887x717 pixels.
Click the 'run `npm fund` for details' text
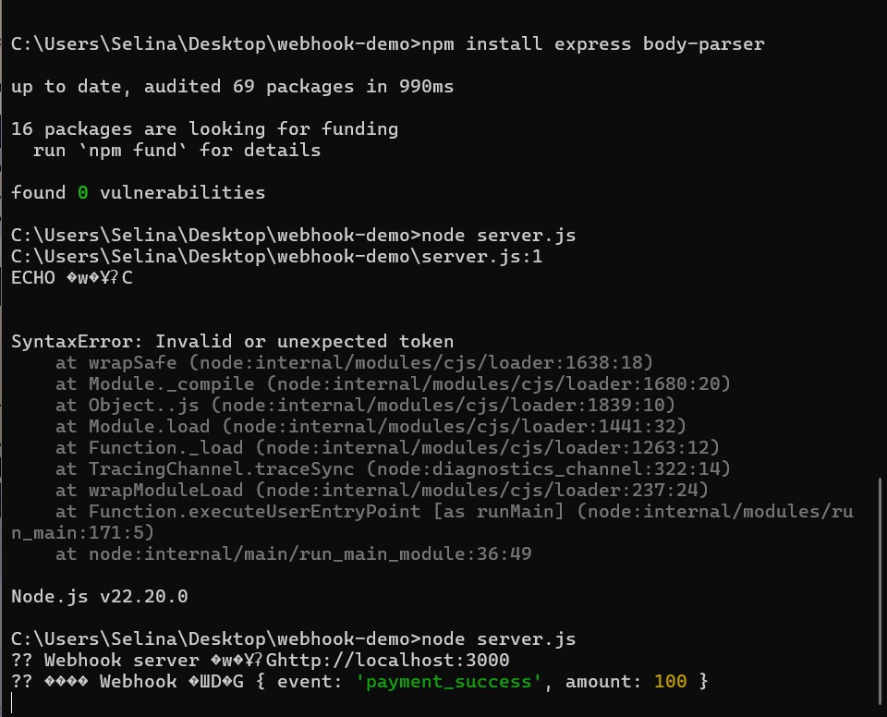click(176, 151)
